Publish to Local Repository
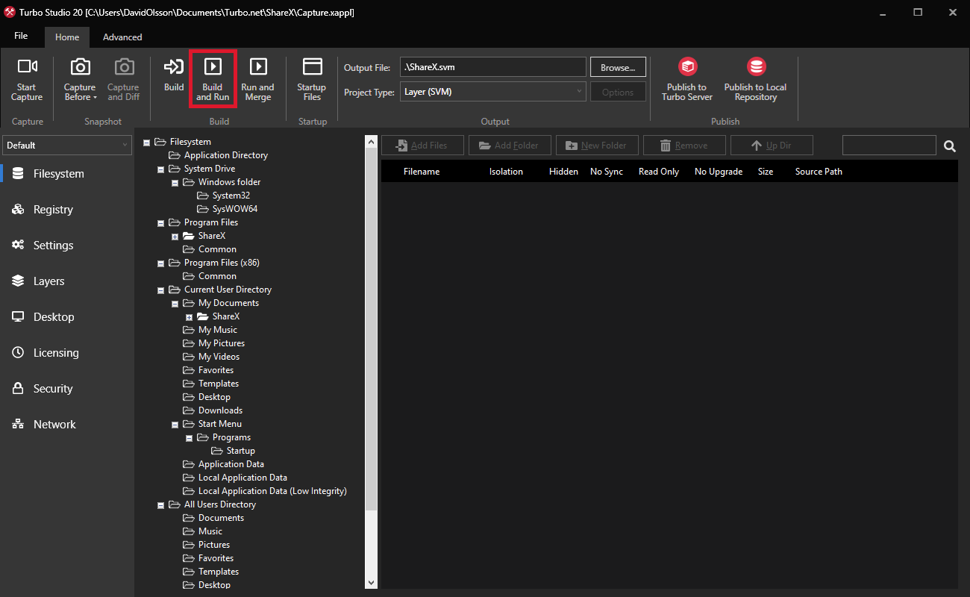The image size is (970, 597). point(754,78)
